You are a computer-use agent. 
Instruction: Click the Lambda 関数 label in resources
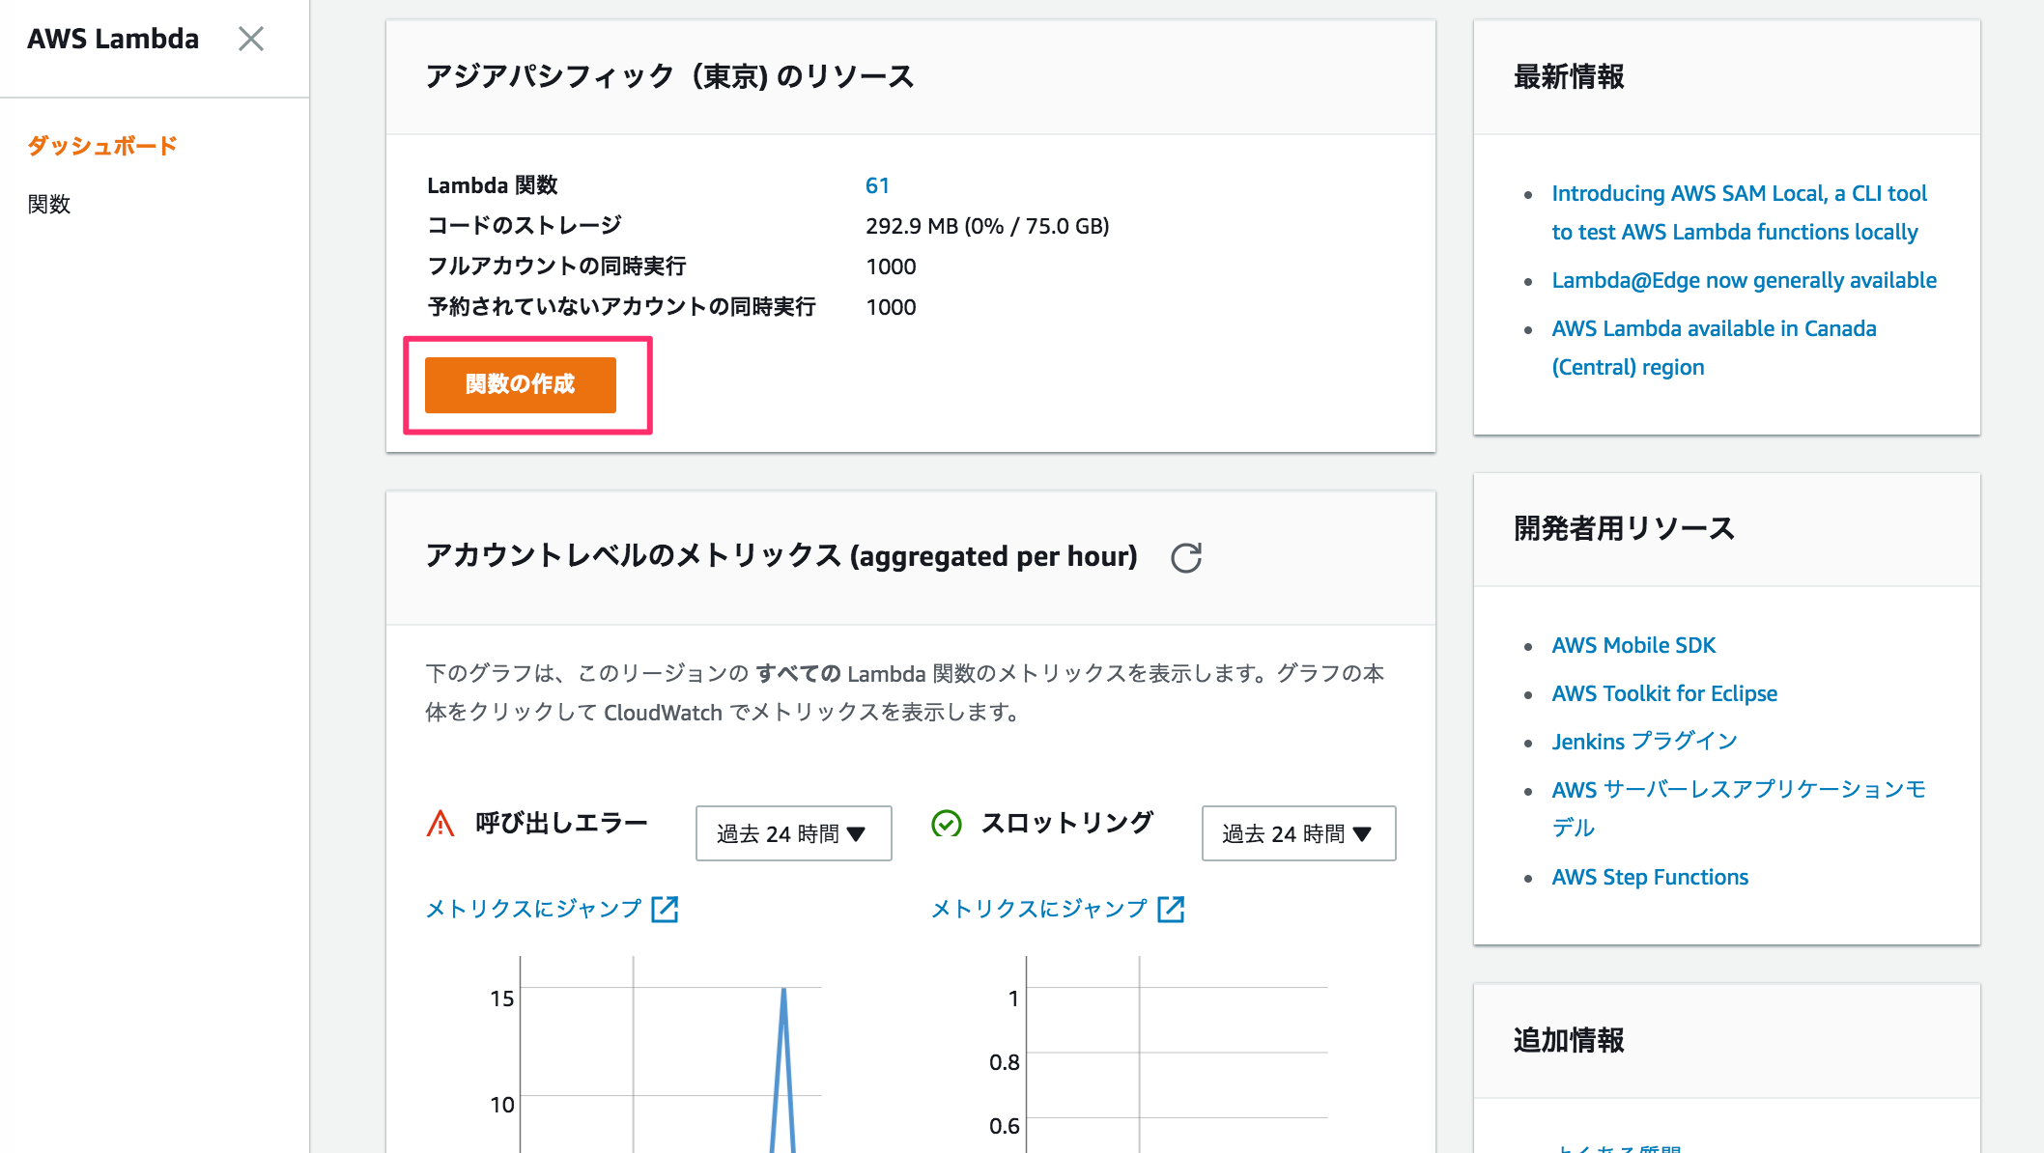(493, 185)
